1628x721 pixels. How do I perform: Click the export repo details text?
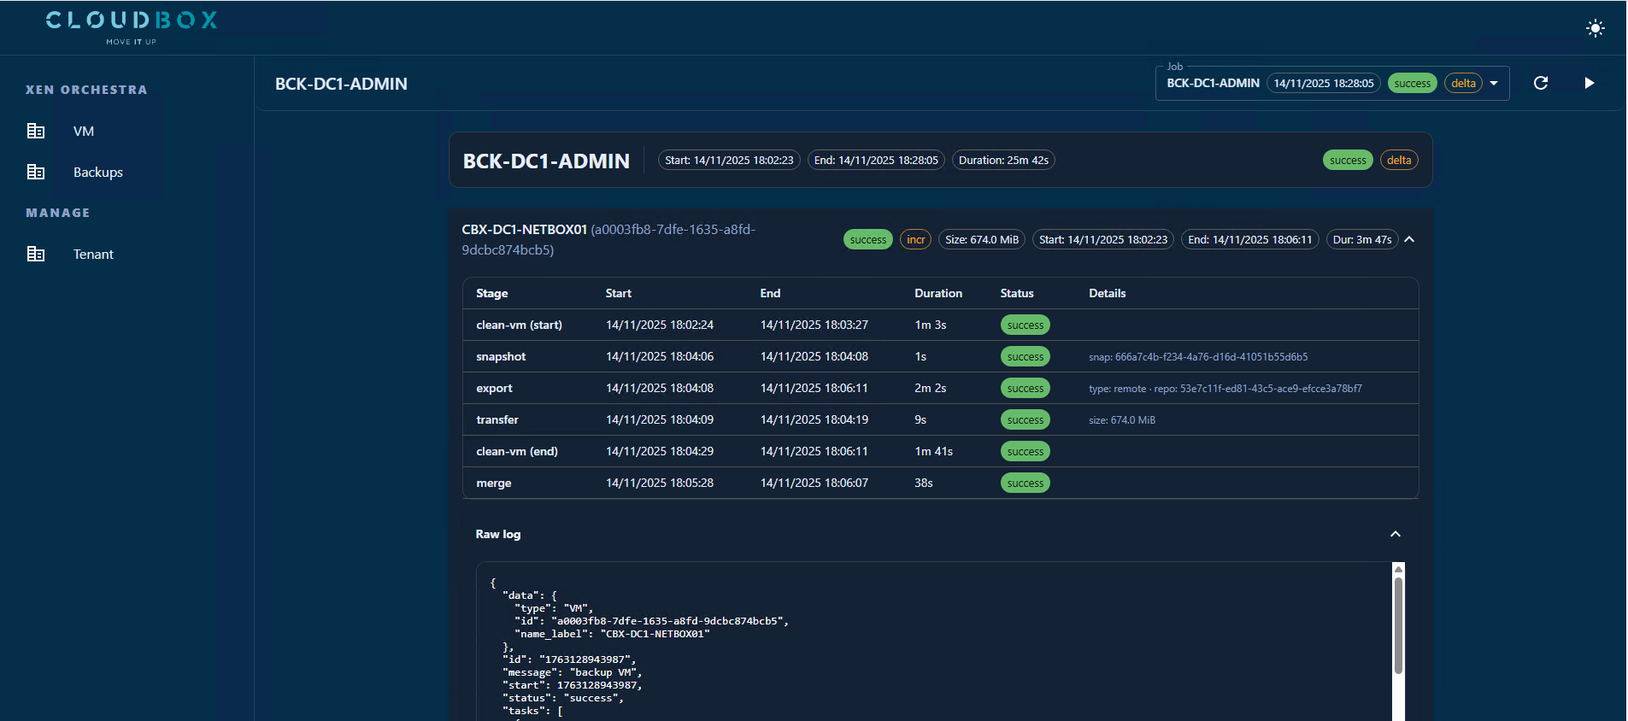point(1225,389)
